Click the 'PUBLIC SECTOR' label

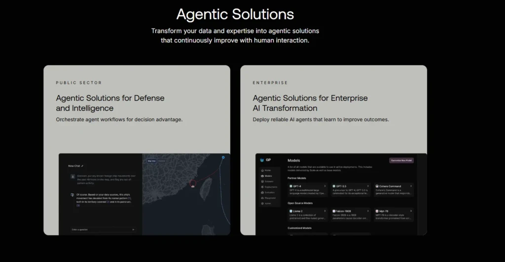point(79,83)
